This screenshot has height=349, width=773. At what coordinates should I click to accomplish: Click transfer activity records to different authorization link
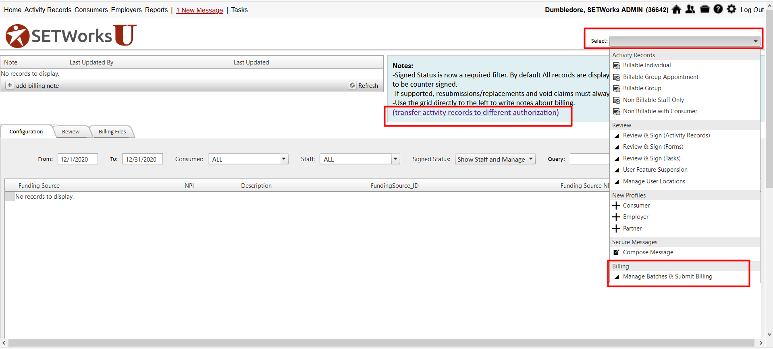coord(476,112)
